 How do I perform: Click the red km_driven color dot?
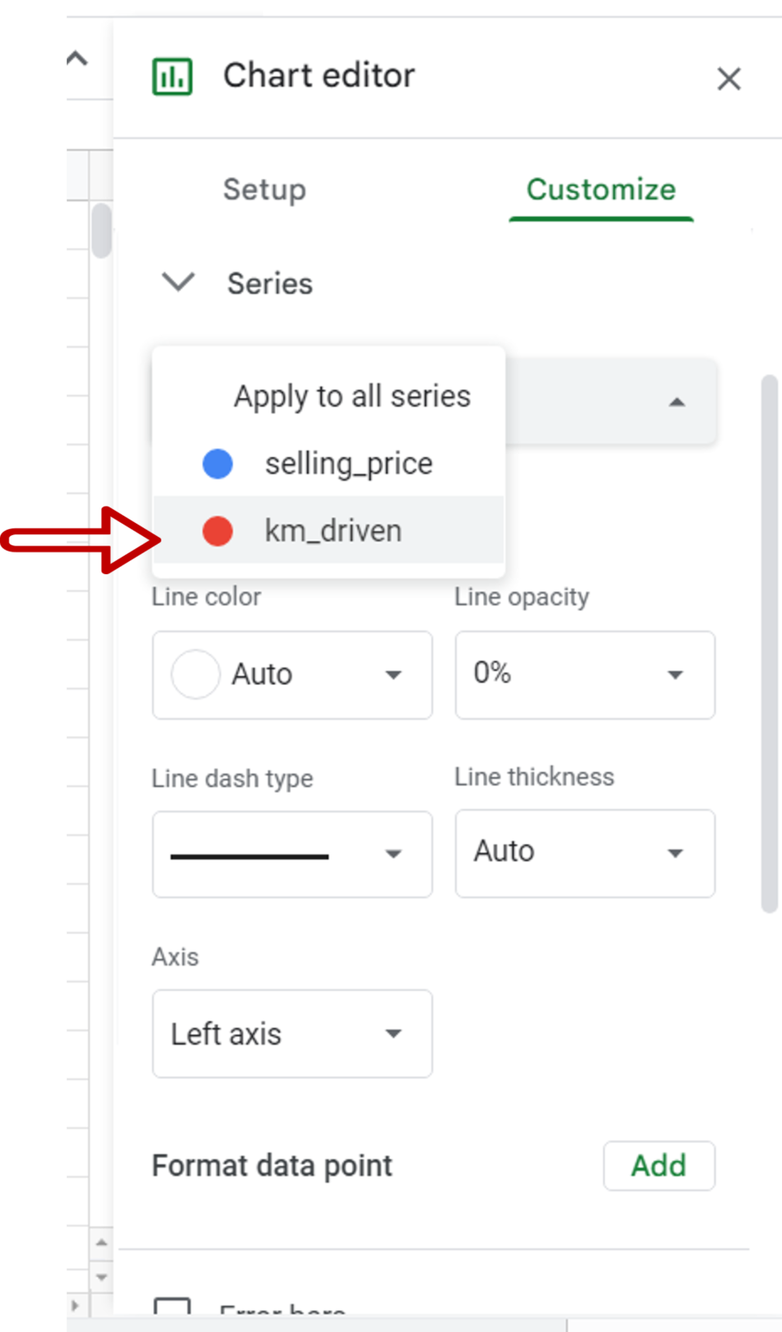pos(218,531)
